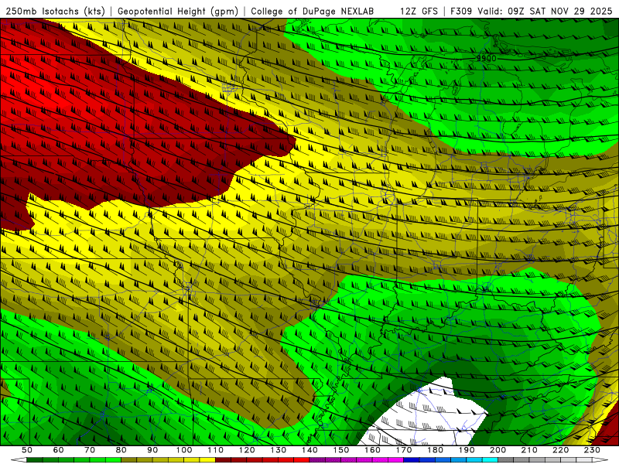The height and width of the screenshot is (464, 619).
Task: Click the '230' value on the color scale
Action: tap(593, 450)
